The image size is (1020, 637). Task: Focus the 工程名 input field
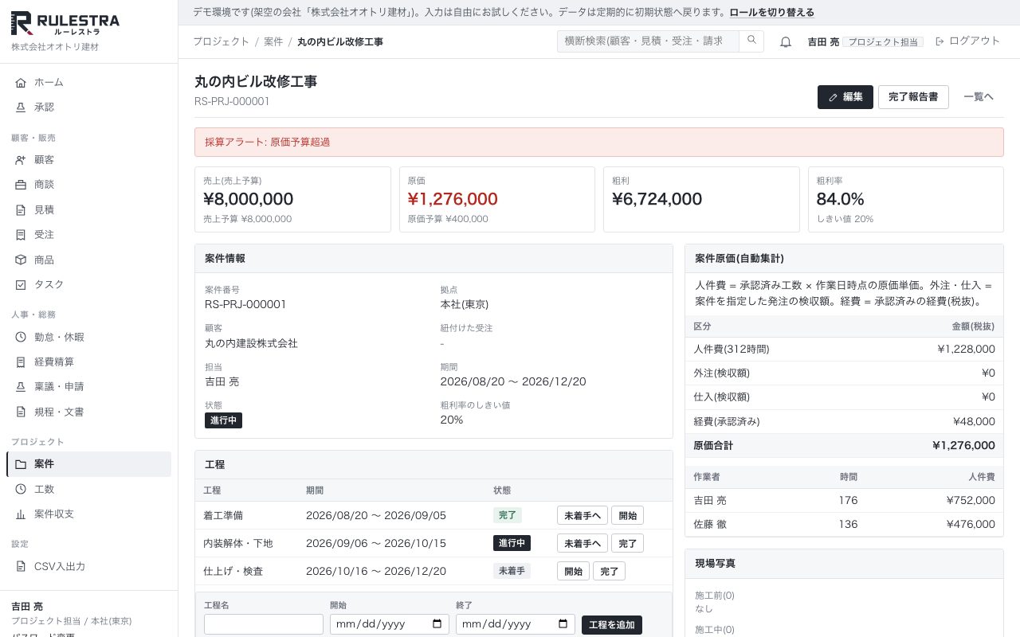(264, 624)
